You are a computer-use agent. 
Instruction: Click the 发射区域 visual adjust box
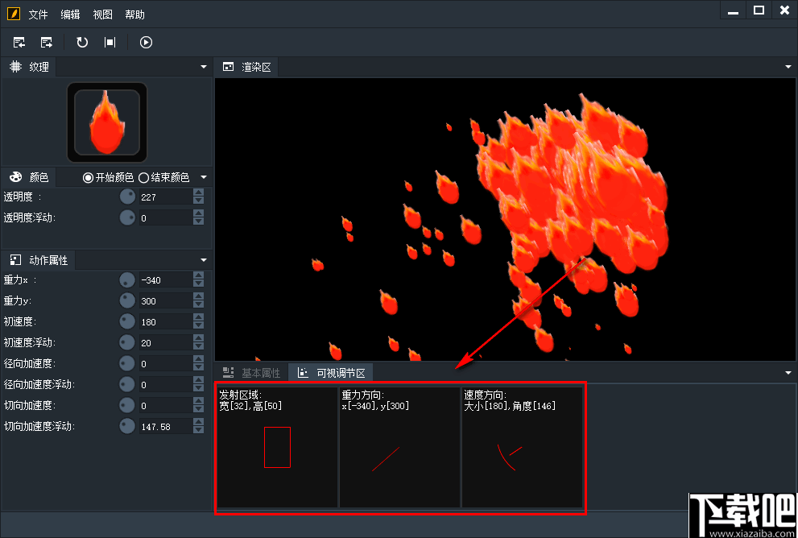coord(277,448)
